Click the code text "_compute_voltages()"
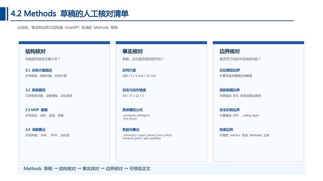This screenshot has width=323, height=181. (136, 115)
